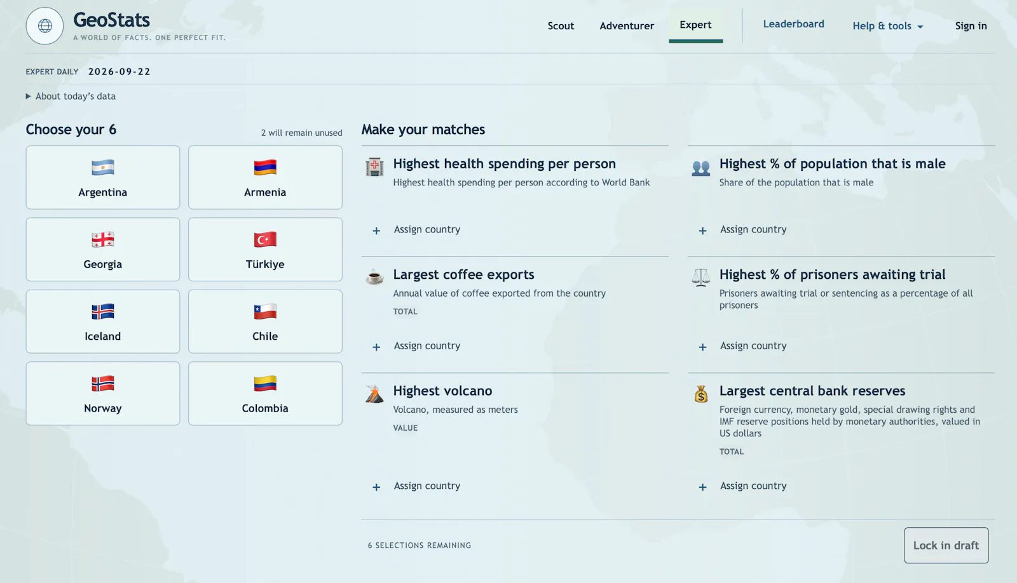Image resolution: width=1017 pixels, height=583 pixels.
Task: Assign country to Largest central bank reserves
Action: tap(753, 486)
